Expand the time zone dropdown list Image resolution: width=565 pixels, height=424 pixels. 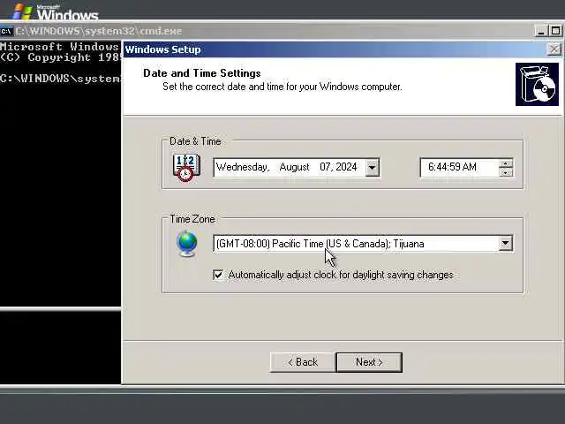(505, 244)
